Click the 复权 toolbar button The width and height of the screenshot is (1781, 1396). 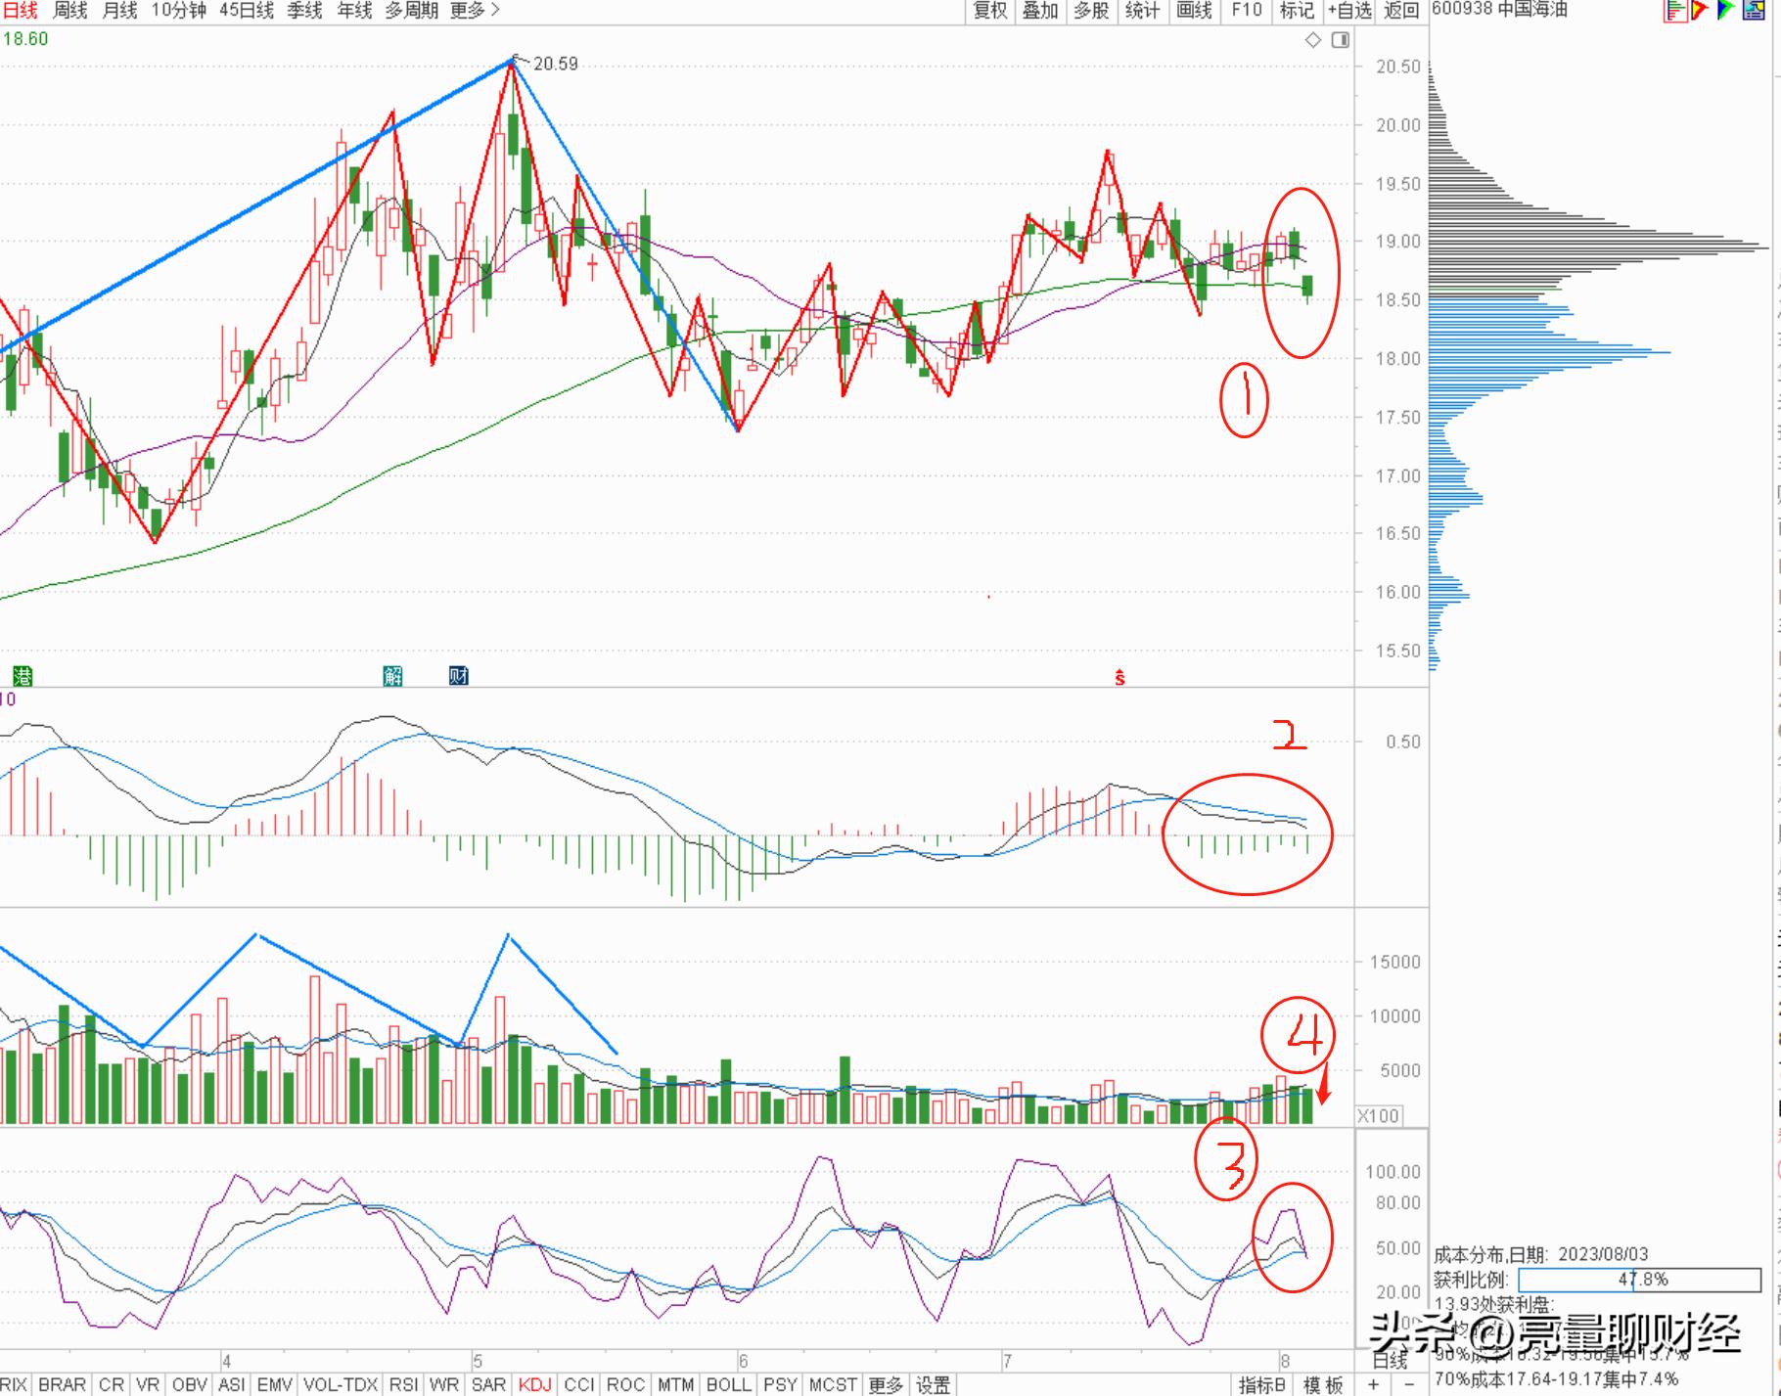click(x=990, y=11)
